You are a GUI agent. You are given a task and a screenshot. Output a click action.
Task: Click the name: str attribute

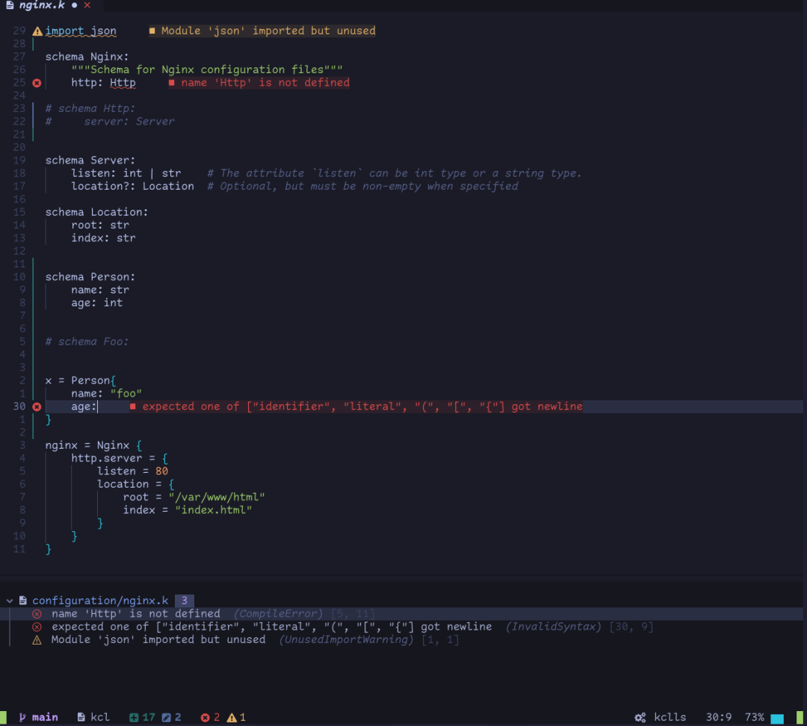[100, 291]
